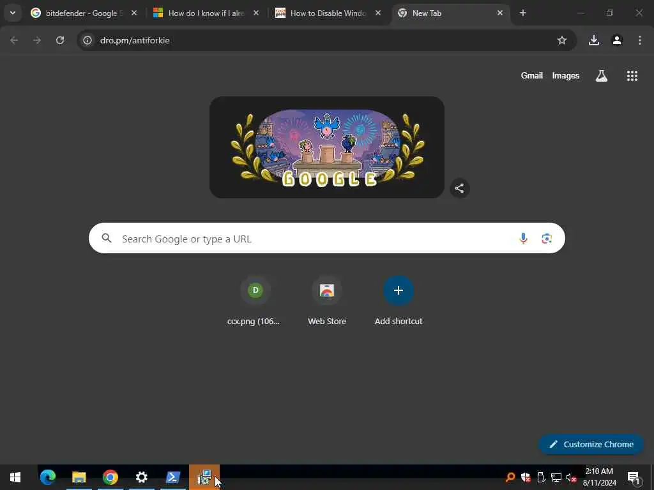The height and width of the screenshot is (490, 654).
Task: Click the Google Doodle image
Action: tap(327, 147)
